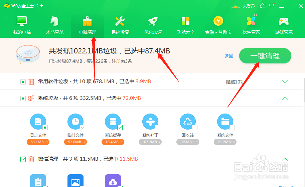Expand the 常用软件垃圾 section chevron
This screenshot has width=305, height=187.
(x=285, y=81)
